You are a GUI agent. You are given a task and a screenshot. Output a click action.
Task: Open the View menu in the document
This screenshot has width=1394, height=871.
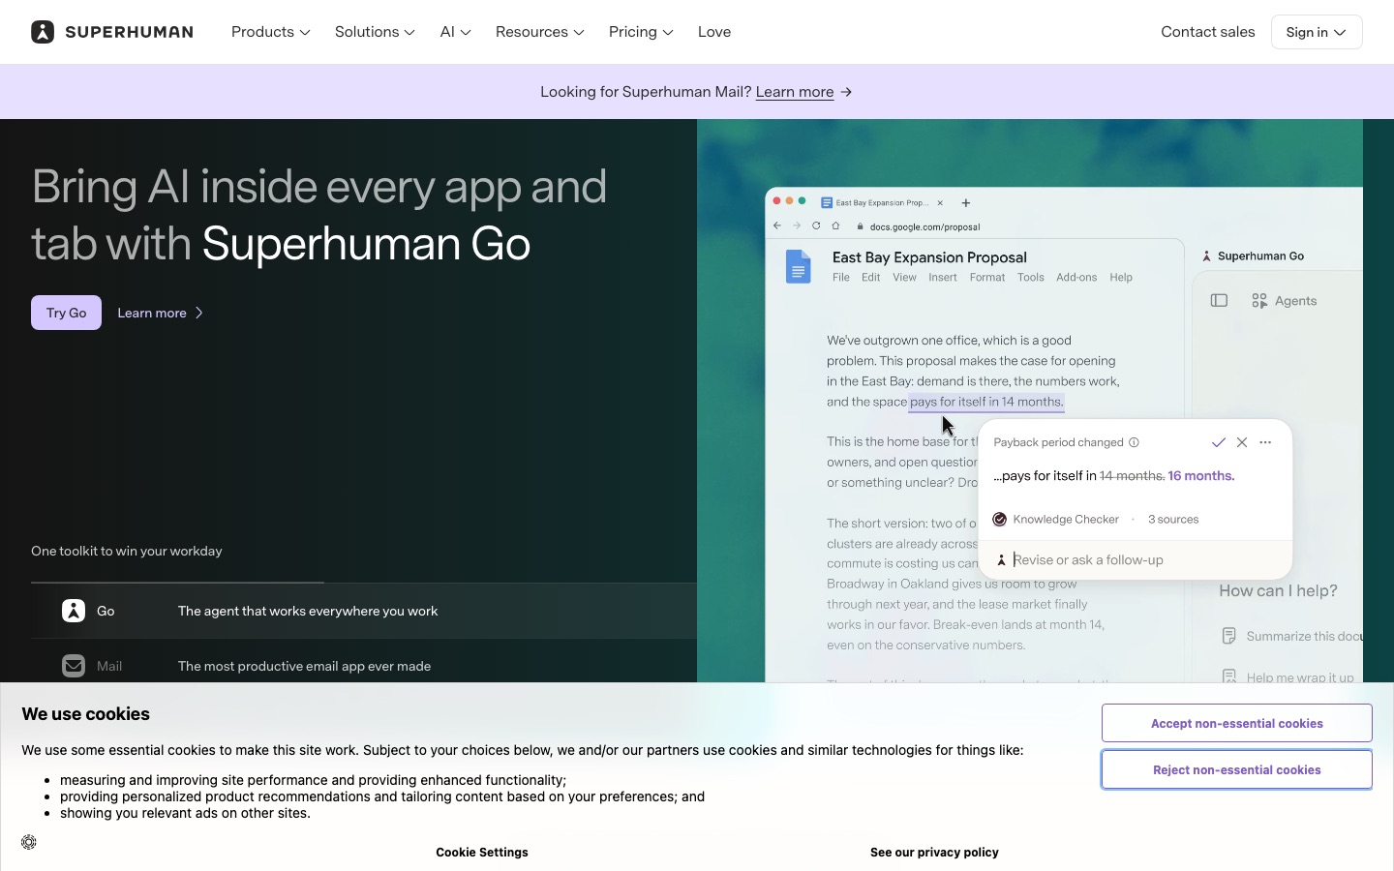[904, 278]
